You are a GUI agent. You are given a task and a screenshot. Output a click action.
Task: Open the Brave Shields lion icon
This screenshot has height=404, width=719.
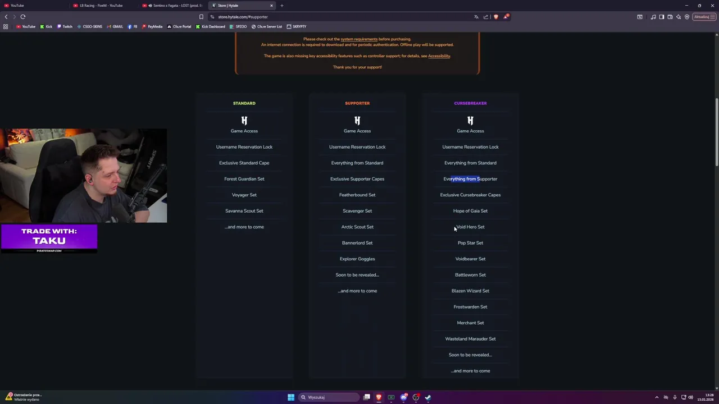pos(495,17)
